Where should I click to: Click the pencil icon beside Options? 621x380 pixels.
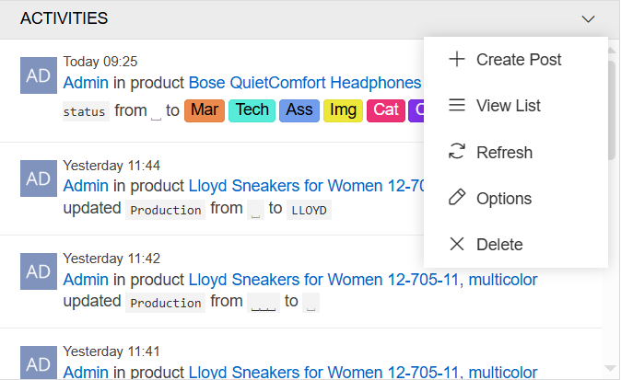click(456, 198)
